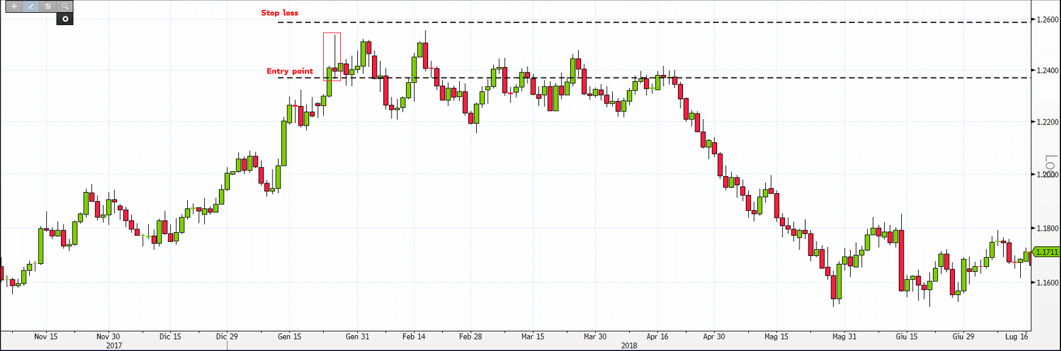
Task: Click the Mag 31 date label
Action: (x=845, y=336)
